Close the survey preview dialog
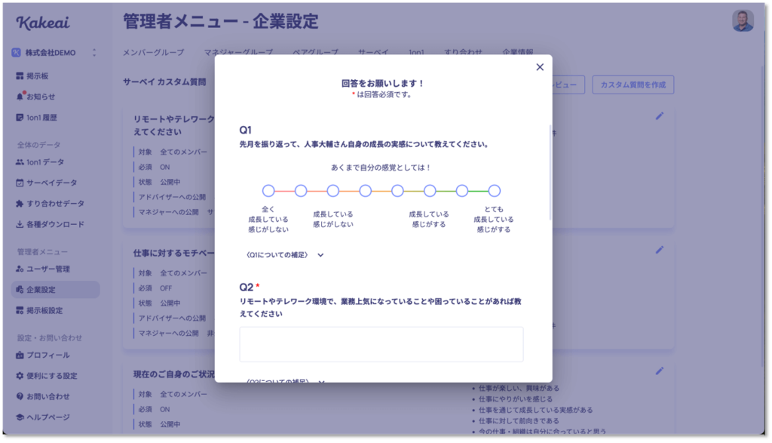The image size is (772, 443). (x=540, y=67)
